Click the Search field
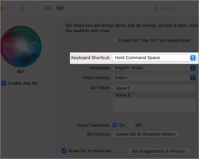Viewport: 199px width, 159px height. click(175, 8)
